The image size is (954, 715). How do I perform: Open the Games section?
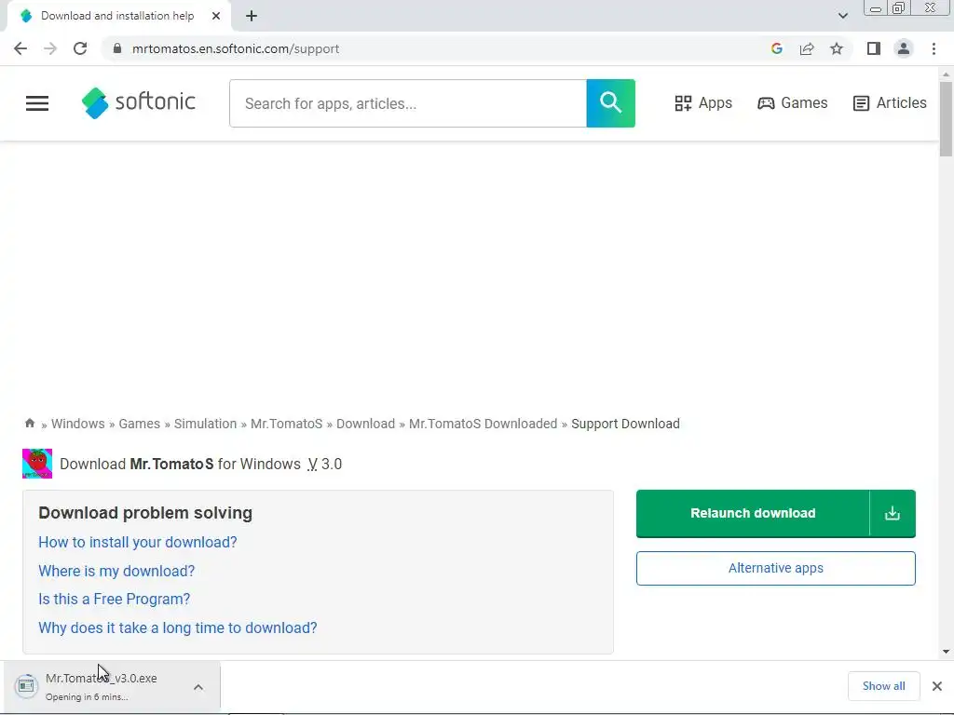pyautogui.click(x=792, y=103)
